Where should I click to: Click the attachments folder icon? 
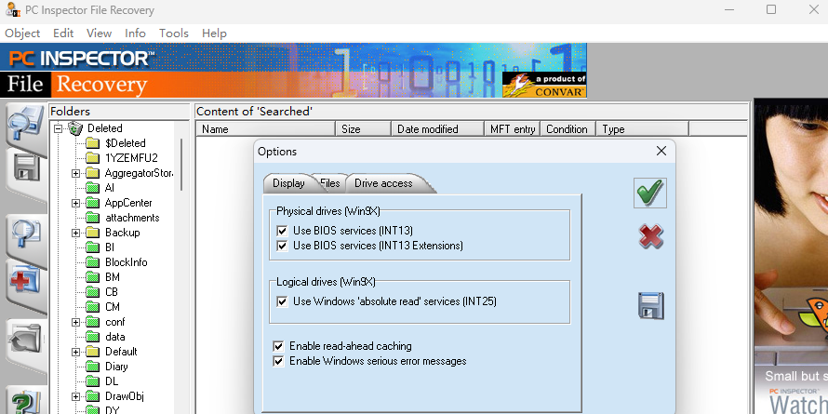(92, 218)
